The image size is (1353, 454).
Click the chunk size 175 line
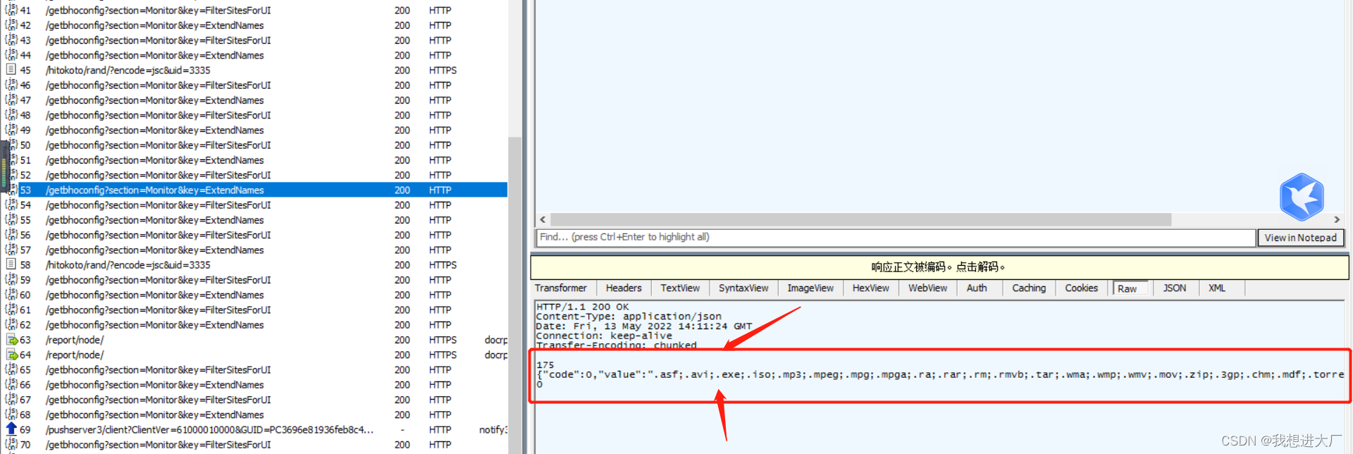coord(545,364)
